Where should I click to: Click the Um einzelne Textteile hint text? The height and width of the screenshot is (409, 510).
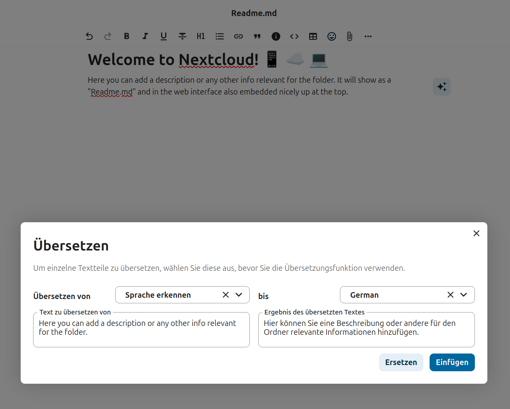click(219, 268)
